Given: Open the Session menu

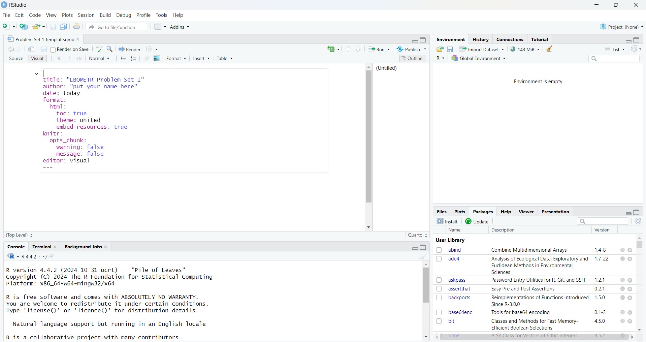Looking at the screenshot, I should click(x=86, y=15).
